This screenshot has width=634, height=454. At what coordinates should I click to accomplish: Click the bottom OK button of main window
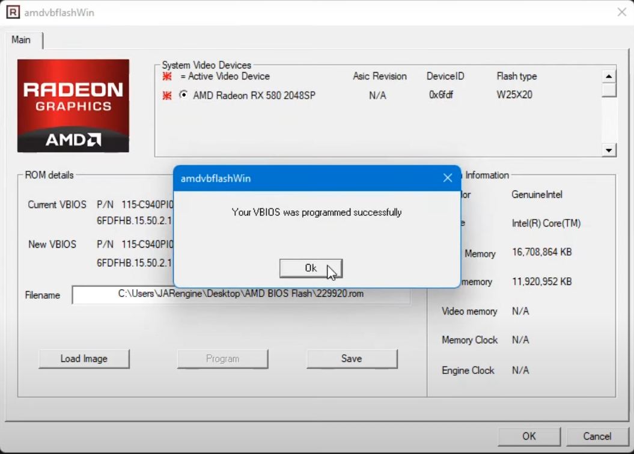pyautogui.click(x=529, y=436)
